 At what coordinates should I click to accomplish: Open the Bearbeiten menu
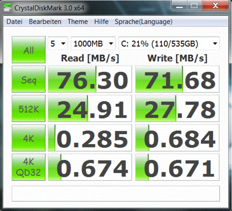pos(45,22)
